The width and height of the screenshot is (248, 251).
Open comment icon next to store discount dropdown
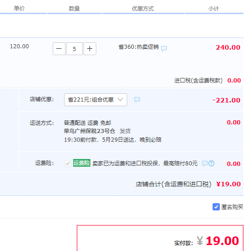tap(137, 100)
